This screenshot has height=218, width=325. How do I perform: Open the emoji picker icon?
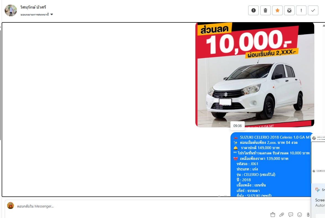pos(300,215)
